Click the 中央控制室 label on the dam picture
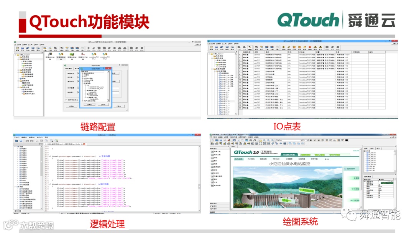Image resolution: width=414 pixels, height=233 pixels. (x=307, y=190)
